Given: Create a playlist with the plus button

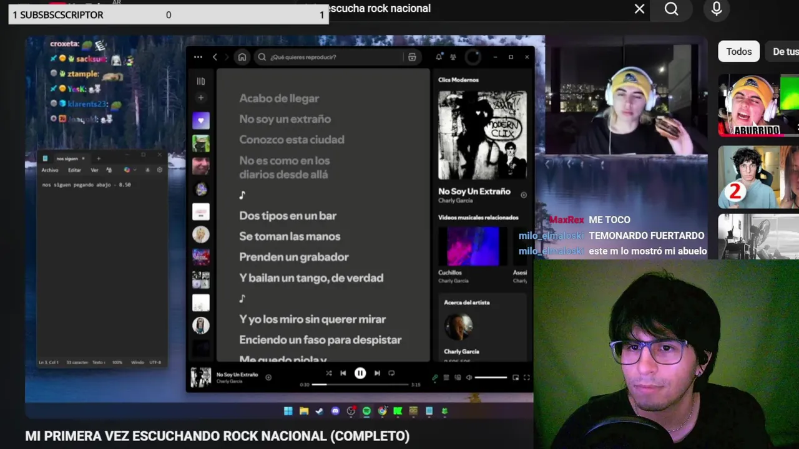Looking at the screenshot, I should (x=201, y=98).
